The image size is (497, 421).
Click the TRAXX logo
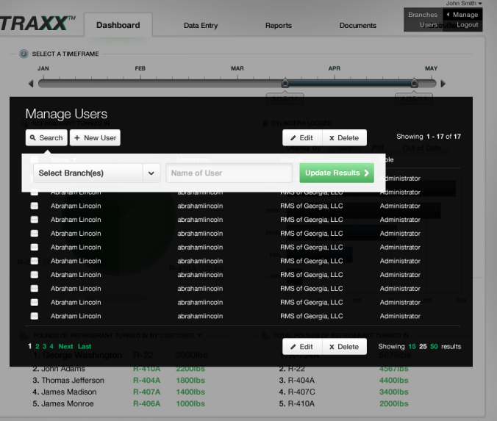click(x=37, y=24)
